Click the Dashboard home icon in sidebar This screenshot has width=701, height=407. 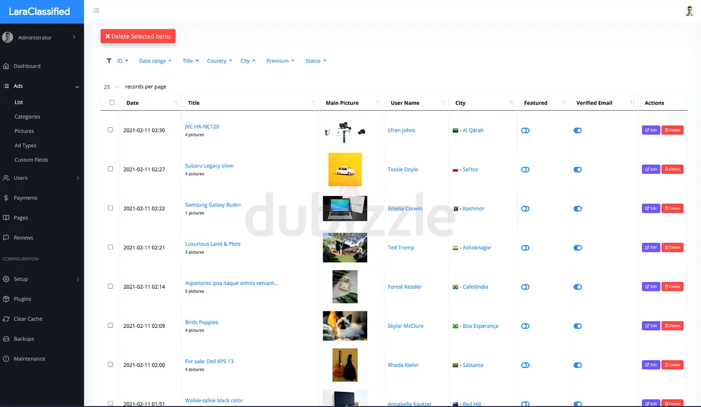click(x=6, y=66)
